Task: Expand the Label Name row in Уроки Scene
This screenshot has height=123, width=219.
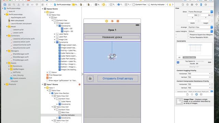Action: point(55,34)
